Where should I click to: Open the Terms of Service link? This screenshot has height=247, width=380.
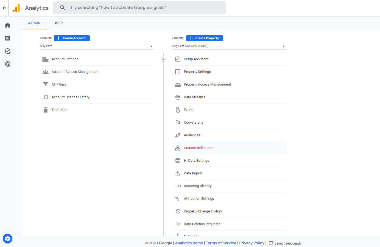221,243
